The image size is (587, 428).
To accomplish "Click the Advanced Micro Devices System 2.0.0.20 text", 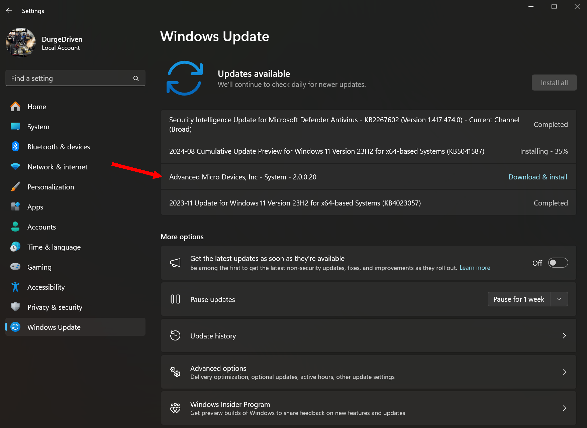I will tap(243, 177).
